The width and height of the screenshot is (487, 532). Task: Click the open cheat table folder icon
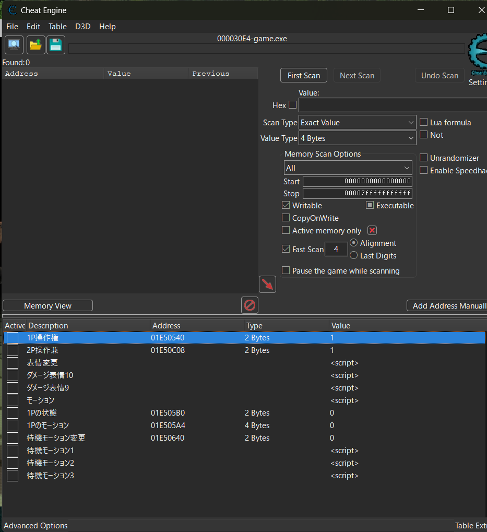click(35, 45)
